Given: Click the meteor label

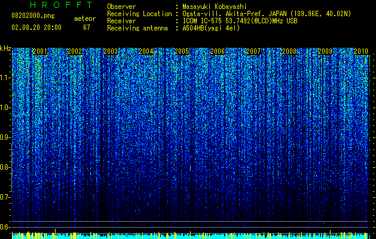Looking at the screenshot, I should (85, 19).
